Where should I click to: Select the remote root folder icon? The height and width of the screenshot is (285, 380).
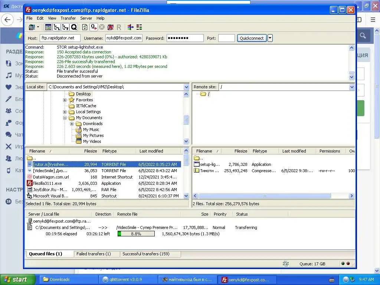tap(203, 94)
